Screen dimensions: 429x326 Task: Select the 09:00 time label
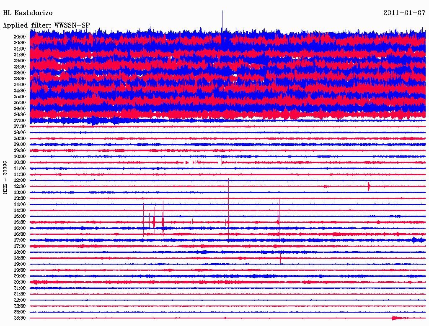[x=20, y=145]
